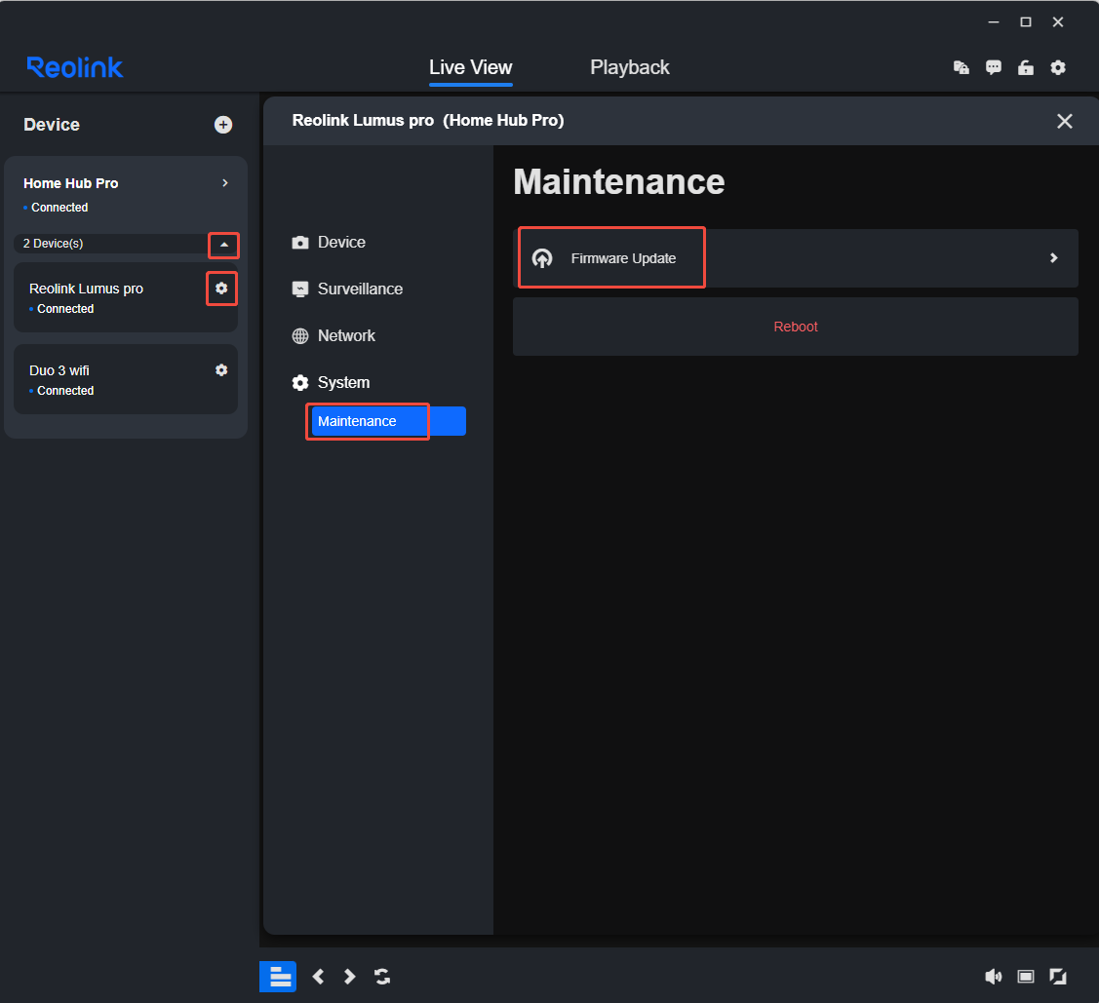Click the 2 Device(s) label
The image size is (1099, 1003).
(54, 244)
